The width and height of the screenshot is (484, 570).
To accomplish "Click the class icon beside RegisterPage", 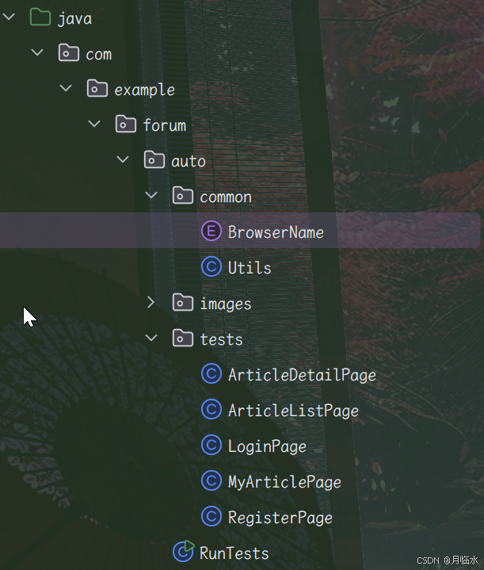I will 212,516.
